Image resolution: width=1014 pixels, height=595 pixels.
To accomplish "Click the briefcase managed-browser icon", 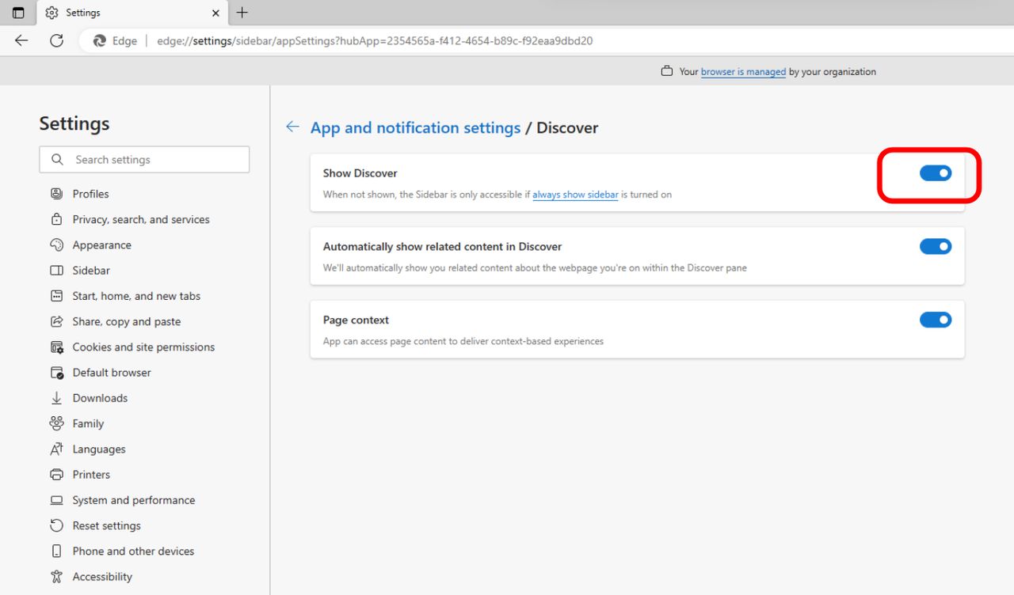I will [667, 71].
